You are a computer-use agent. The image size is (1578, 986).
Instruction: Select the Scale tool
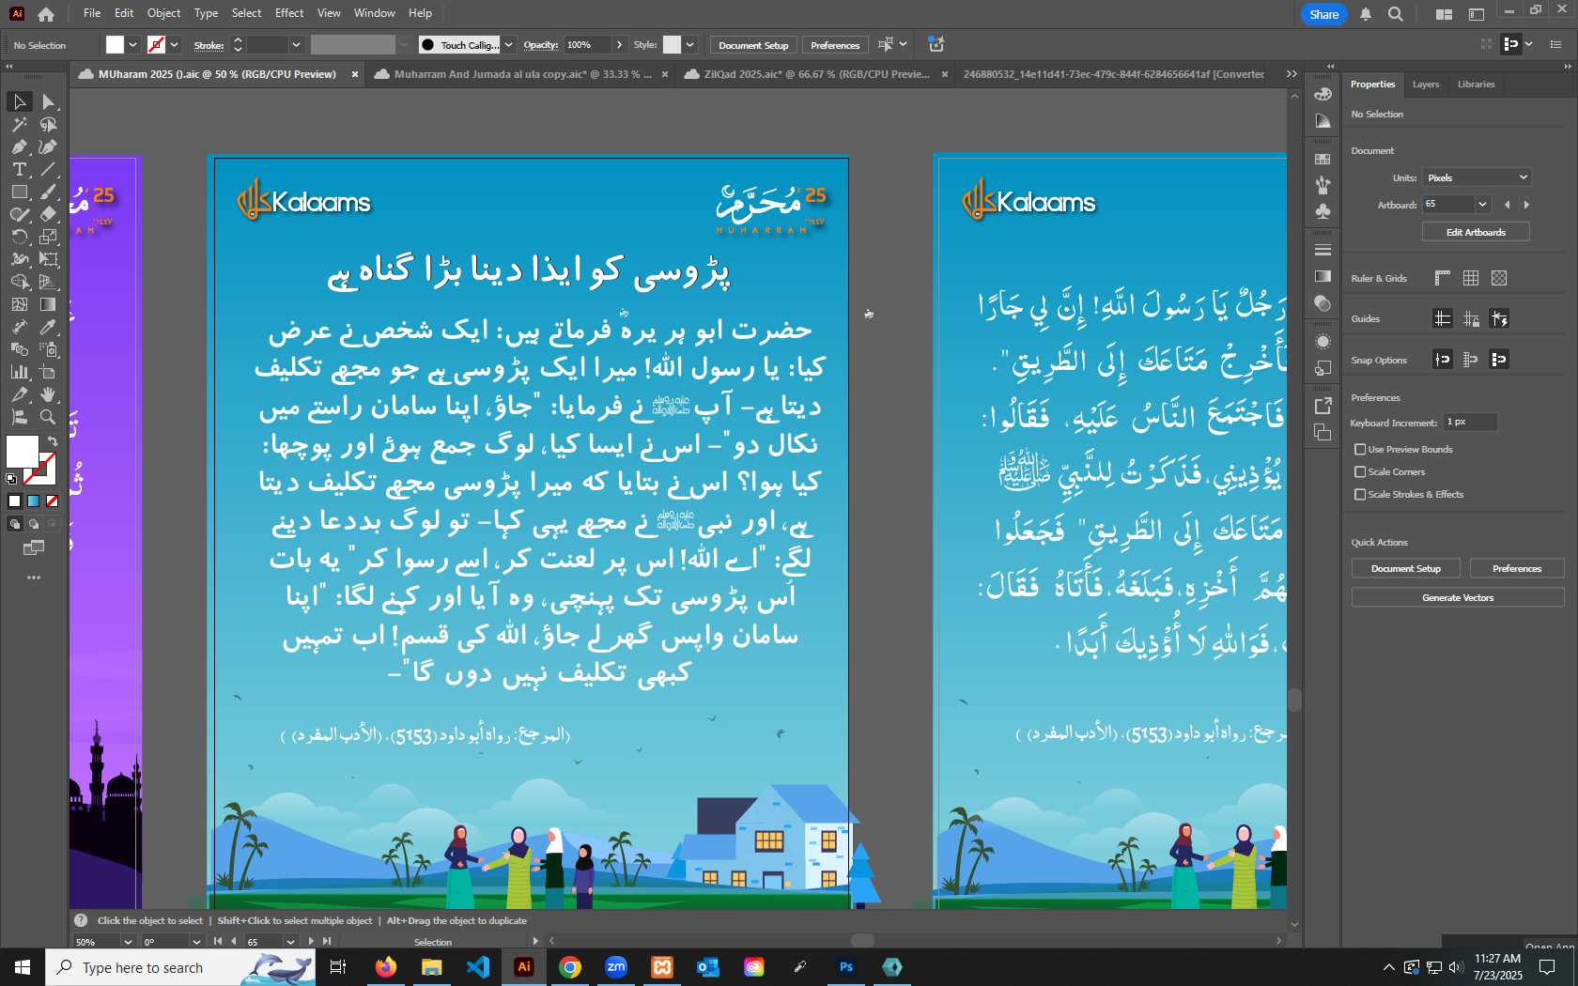pos(48,237)
